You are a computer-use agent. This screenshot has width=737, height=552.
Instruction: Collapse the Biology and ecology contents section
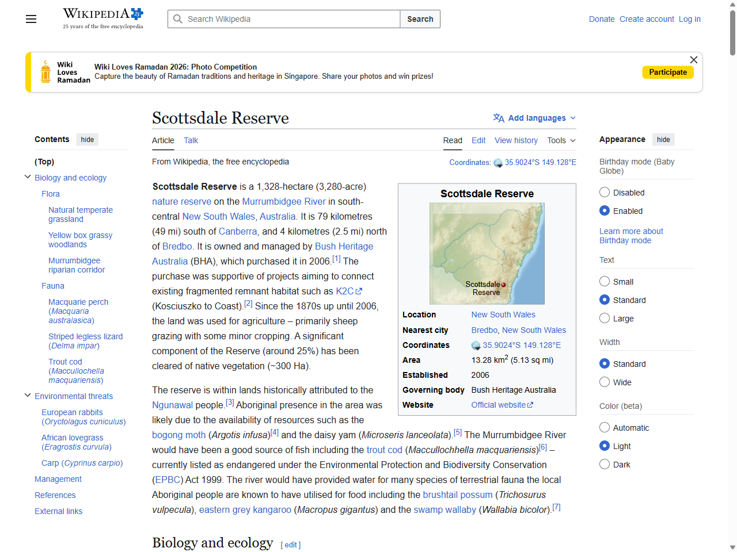tap(28, 177)
